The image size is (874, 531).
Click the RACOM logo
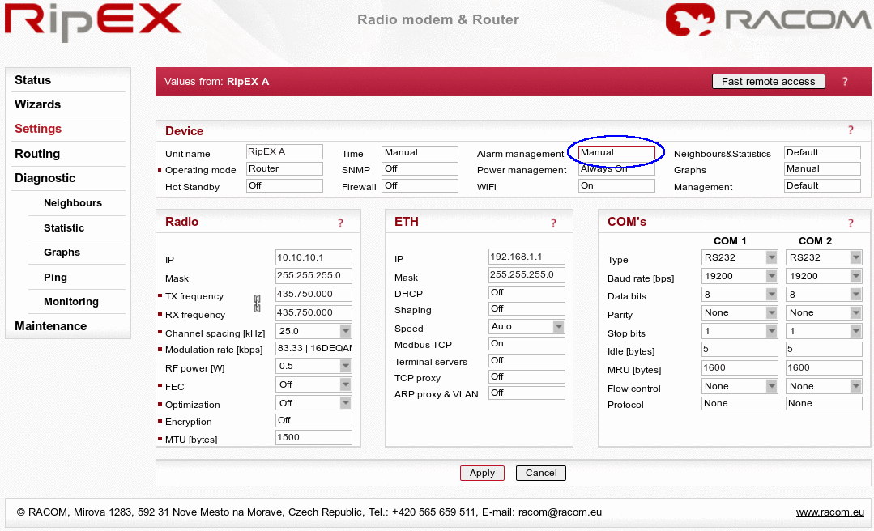coord(768,19)
